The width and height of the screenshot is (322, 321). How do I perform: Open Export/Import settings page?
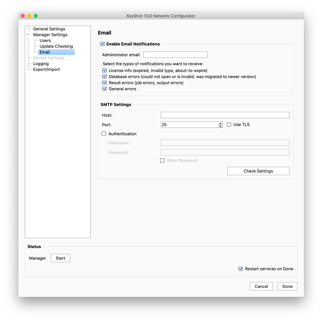coord(46,69)
